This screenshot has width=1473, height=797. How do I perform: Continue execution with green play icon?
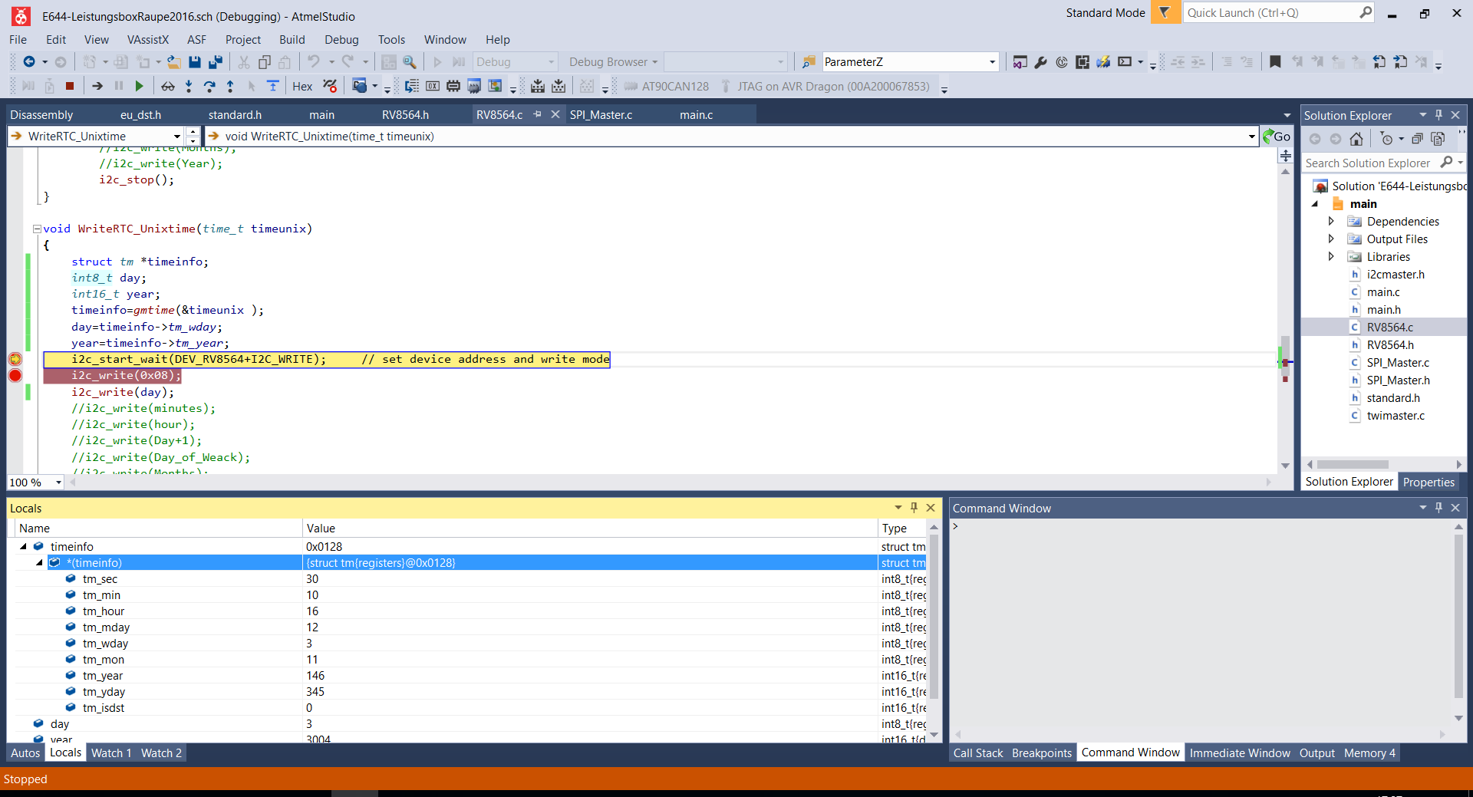coord(139,86)
